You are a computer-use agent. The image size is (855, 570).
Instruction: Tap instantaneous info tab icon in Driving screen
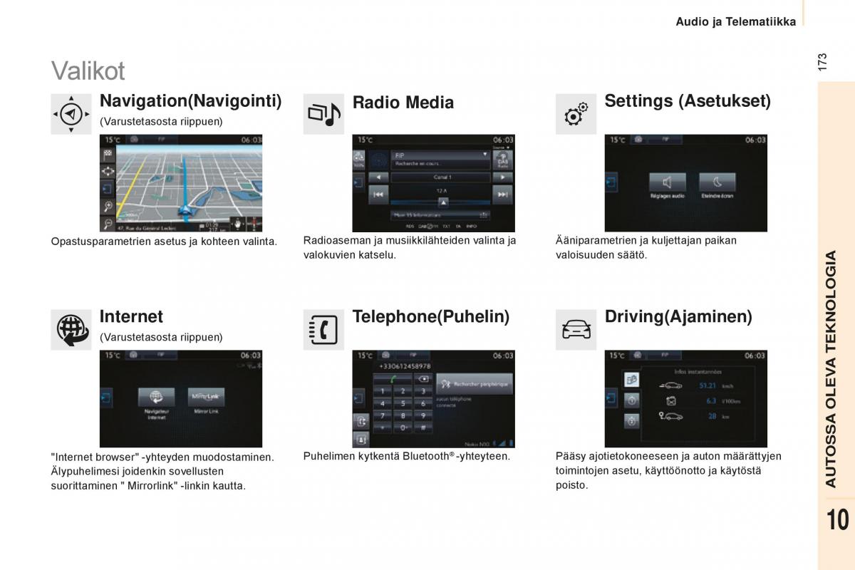(x=631, y=379)
